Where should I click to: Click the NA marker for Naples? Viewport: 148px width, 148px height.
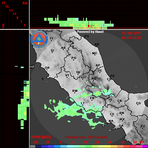[111, 121]
